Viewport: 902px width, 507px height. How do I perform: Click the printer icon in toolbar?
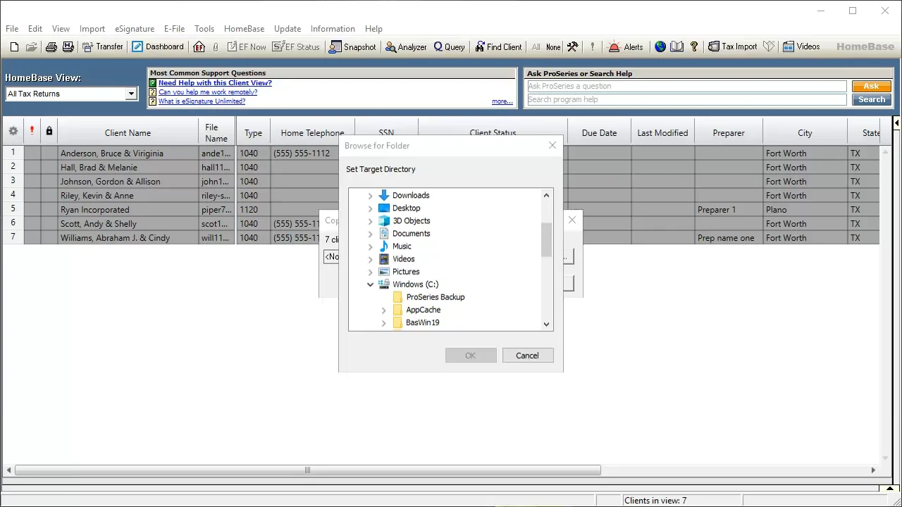coord(51,47)
